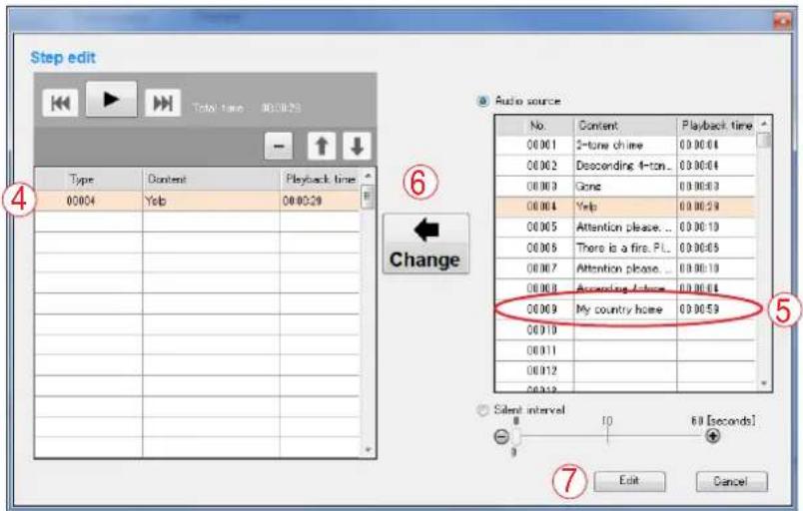Click the Change arrow button
Image resolution: width=803 pixels, height=511 pixels.
(425, 244)
